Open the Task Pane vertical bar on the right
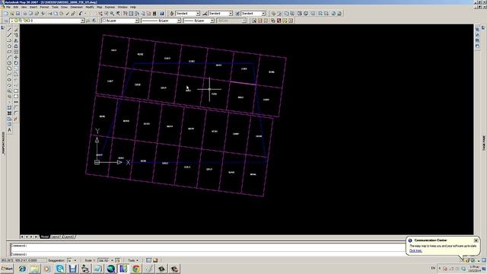This screenshot has width=487, height=274. [484, 143]
